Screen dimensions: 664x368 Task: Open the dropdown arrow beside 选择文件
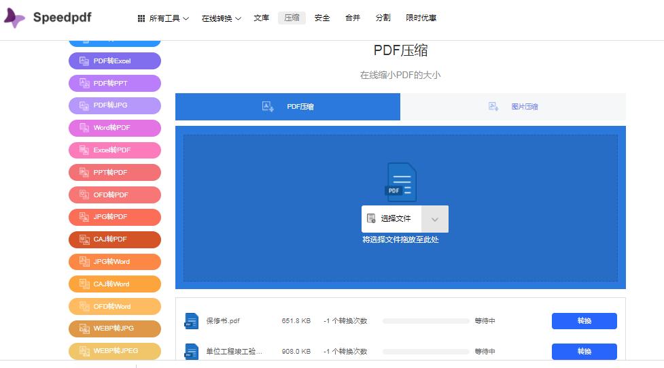[434, 219]
